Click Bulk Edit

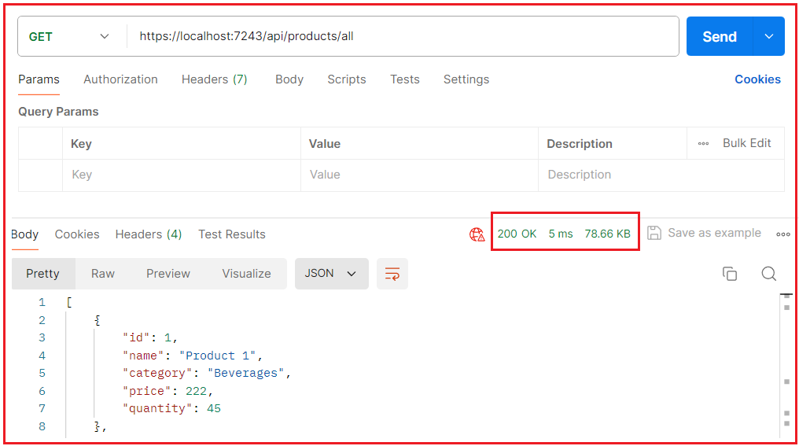746,143
